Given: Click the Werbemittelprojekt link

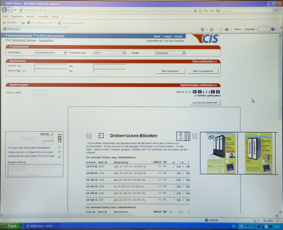Looking at the screenshot, I should [x=20, y=35].
